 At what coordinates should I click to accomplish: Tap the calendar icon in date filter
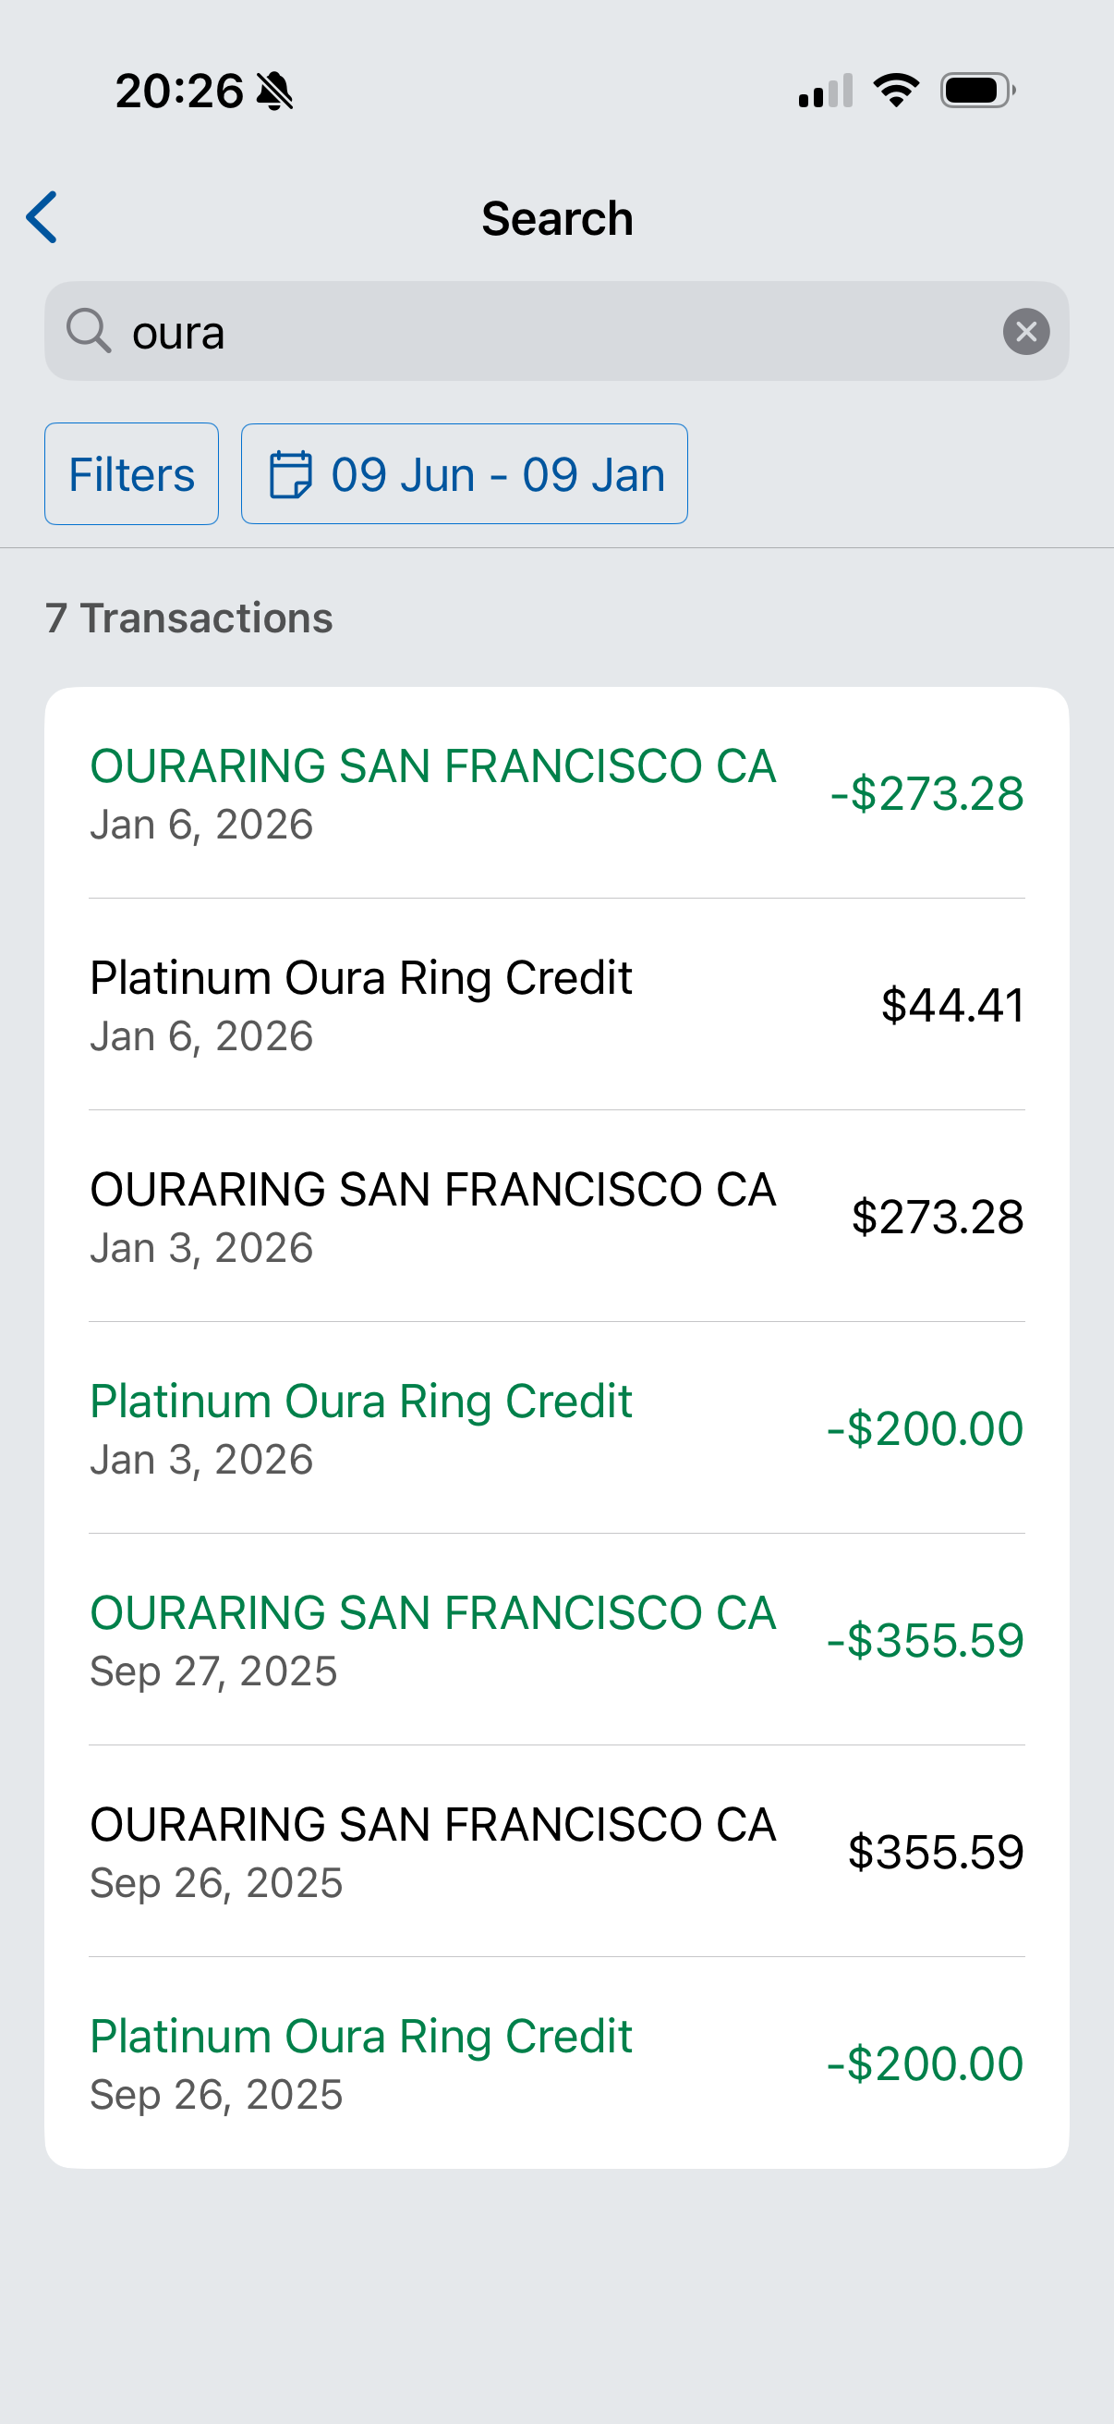[x=290, y=474]
